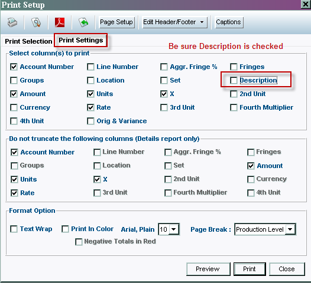The width and height of the screenshot is (311, 283).
Task: Click the green arrow export icon
Action: (x=83, y=22)
